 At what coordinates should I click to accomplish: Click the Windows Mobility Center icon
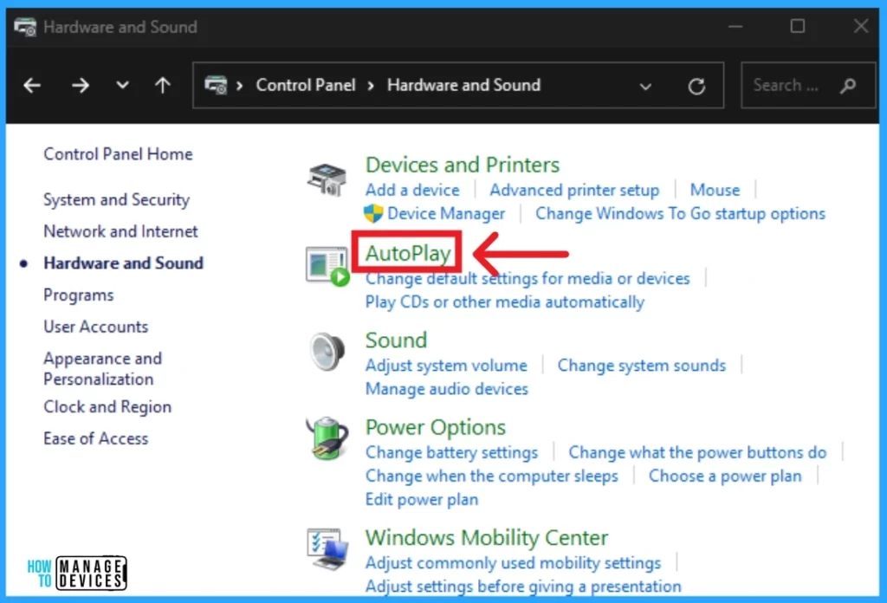[327, 548]
